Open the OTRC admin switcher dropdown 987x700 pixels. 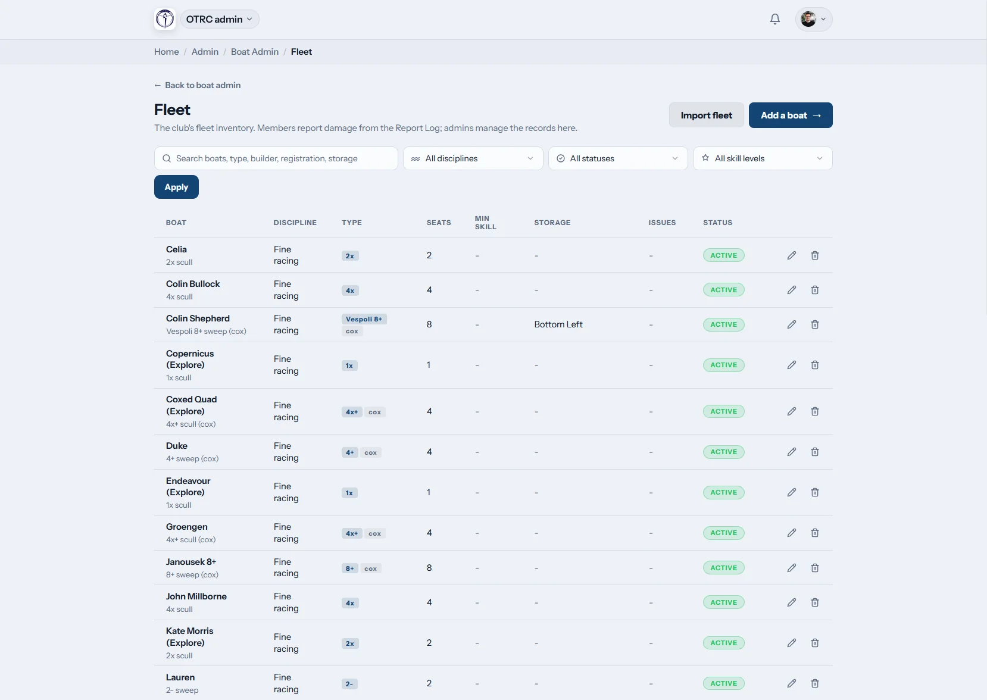[220, 19]
